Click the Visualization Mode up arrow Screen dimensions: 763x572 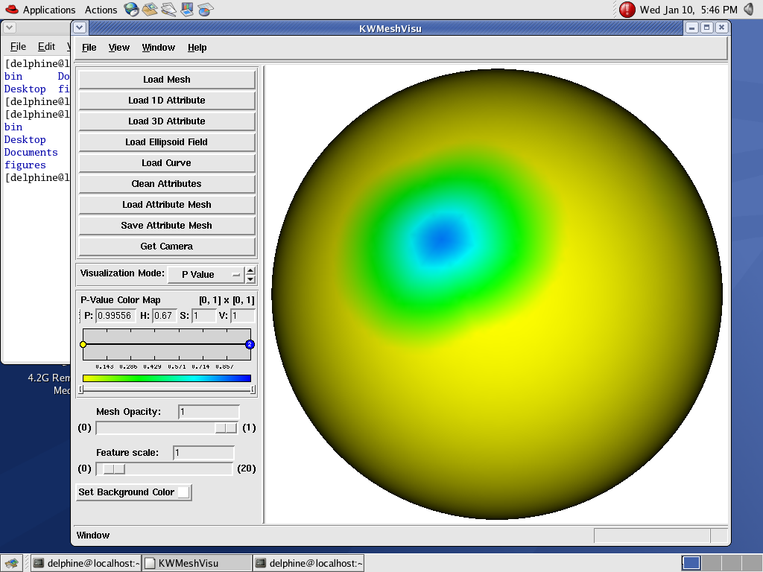pyautogui.click(x=251, y=270)
